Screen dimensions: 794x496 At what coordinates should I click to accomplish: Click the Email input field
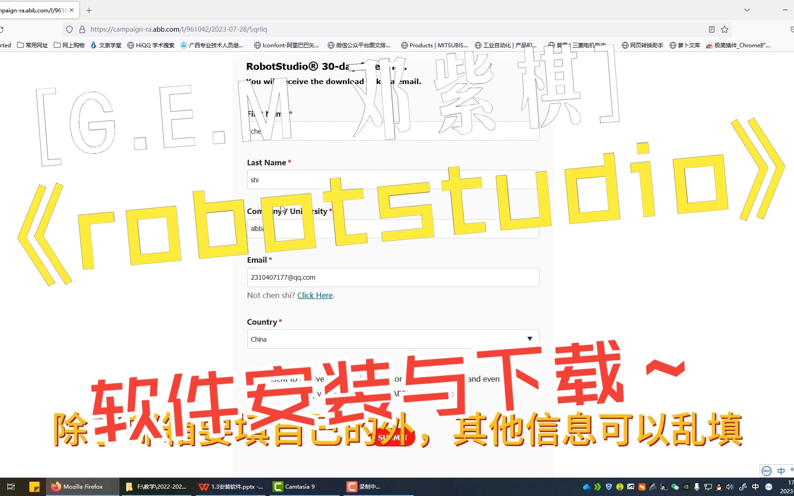pos(393,277)
